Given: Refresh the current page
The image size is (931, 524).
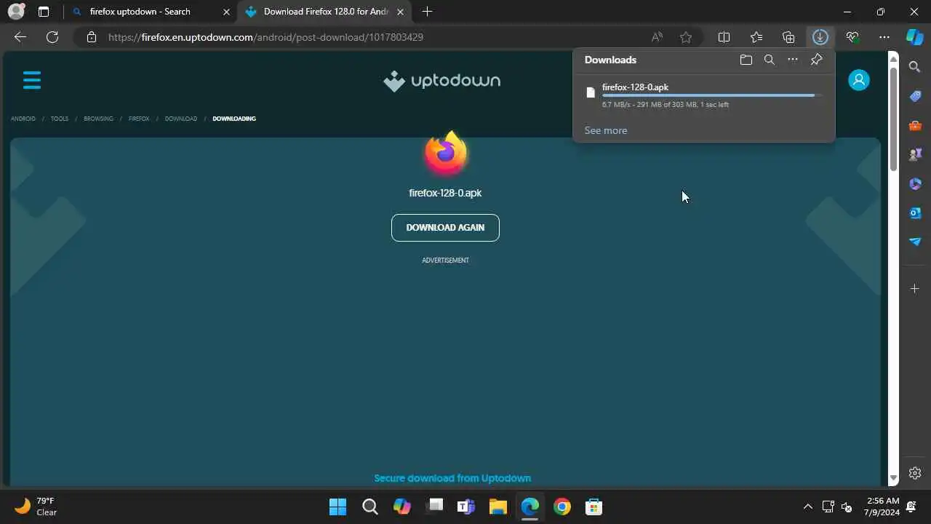Looking at the screenshot, I should (52, 37).
